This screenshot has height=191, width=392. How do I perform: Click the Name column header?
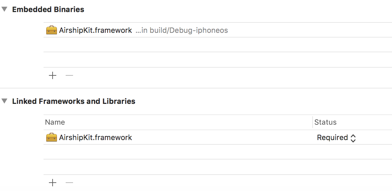click(x=55, y=122)
